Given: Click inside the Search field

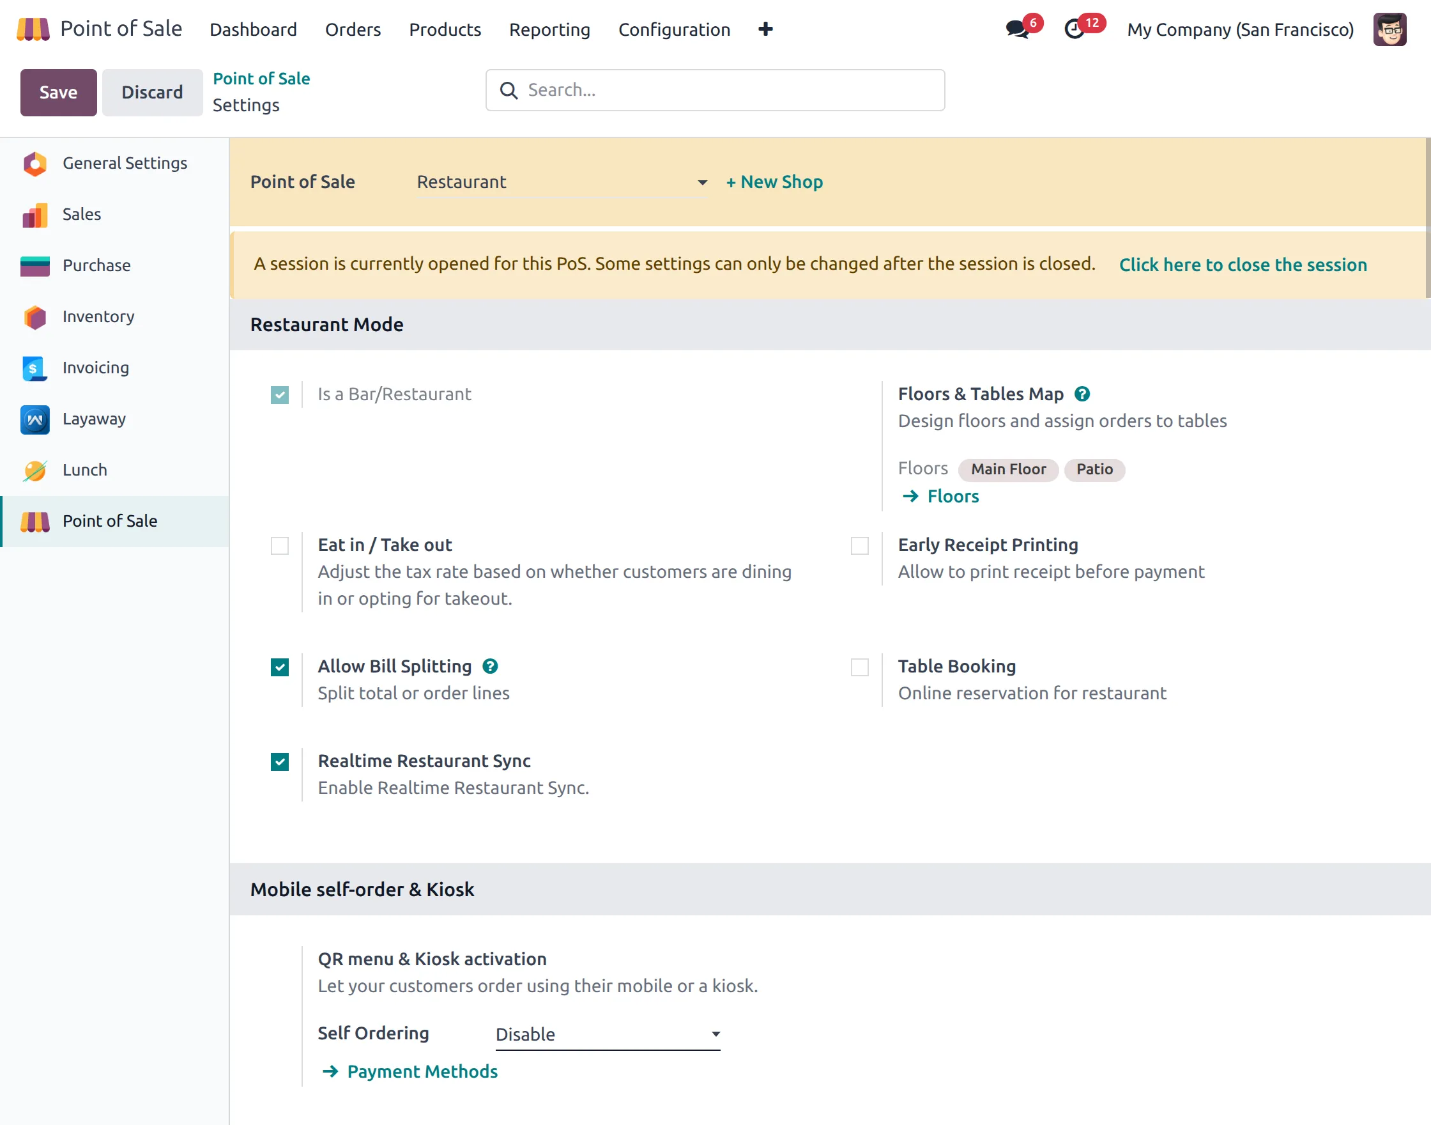Looking at the screenshot, I should coord(714,90).
